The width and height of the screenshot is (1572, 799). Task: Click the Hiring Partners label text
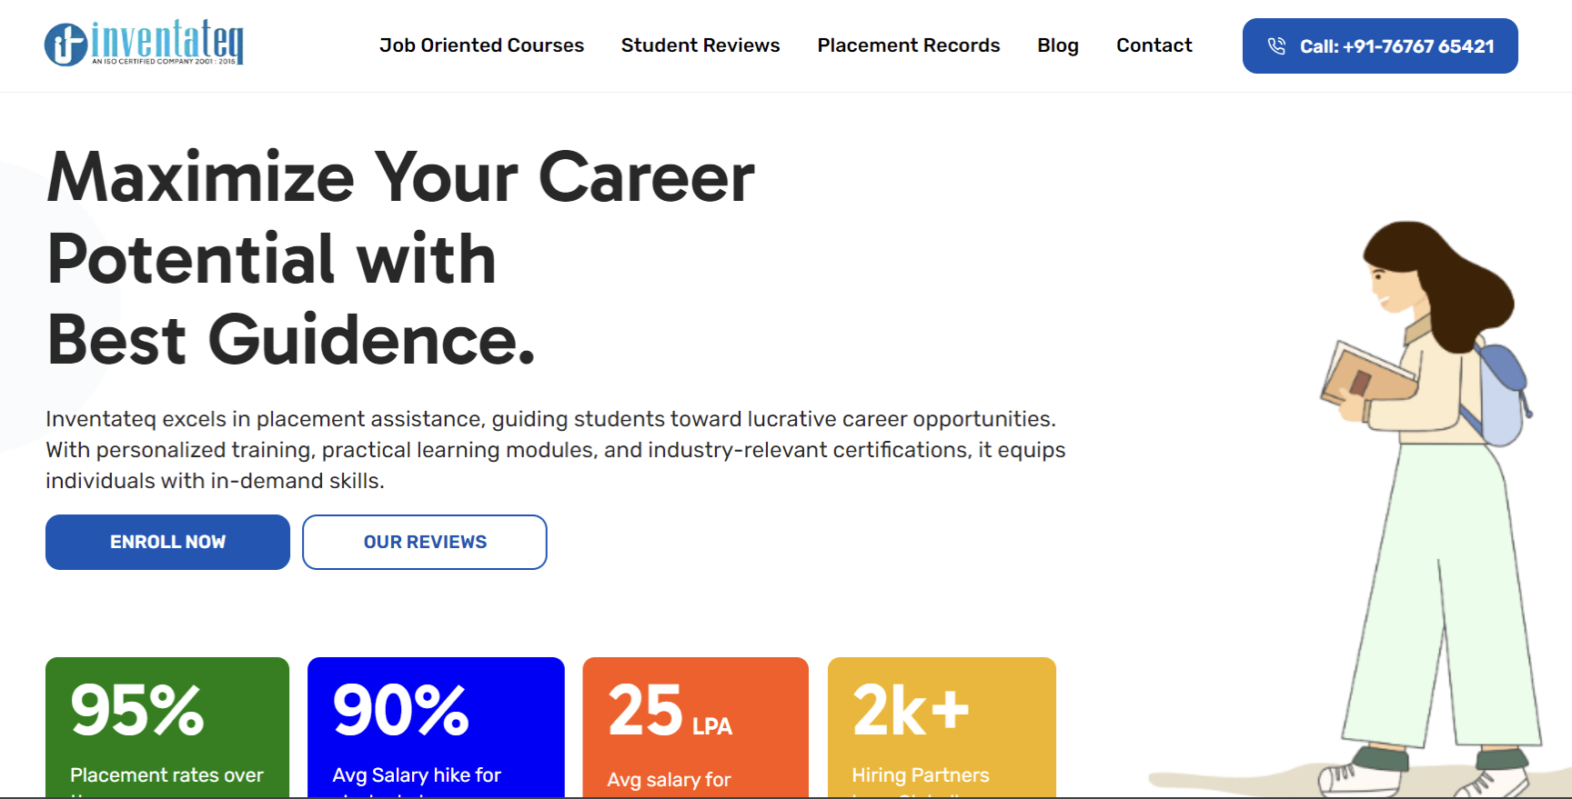pos(920,775)
